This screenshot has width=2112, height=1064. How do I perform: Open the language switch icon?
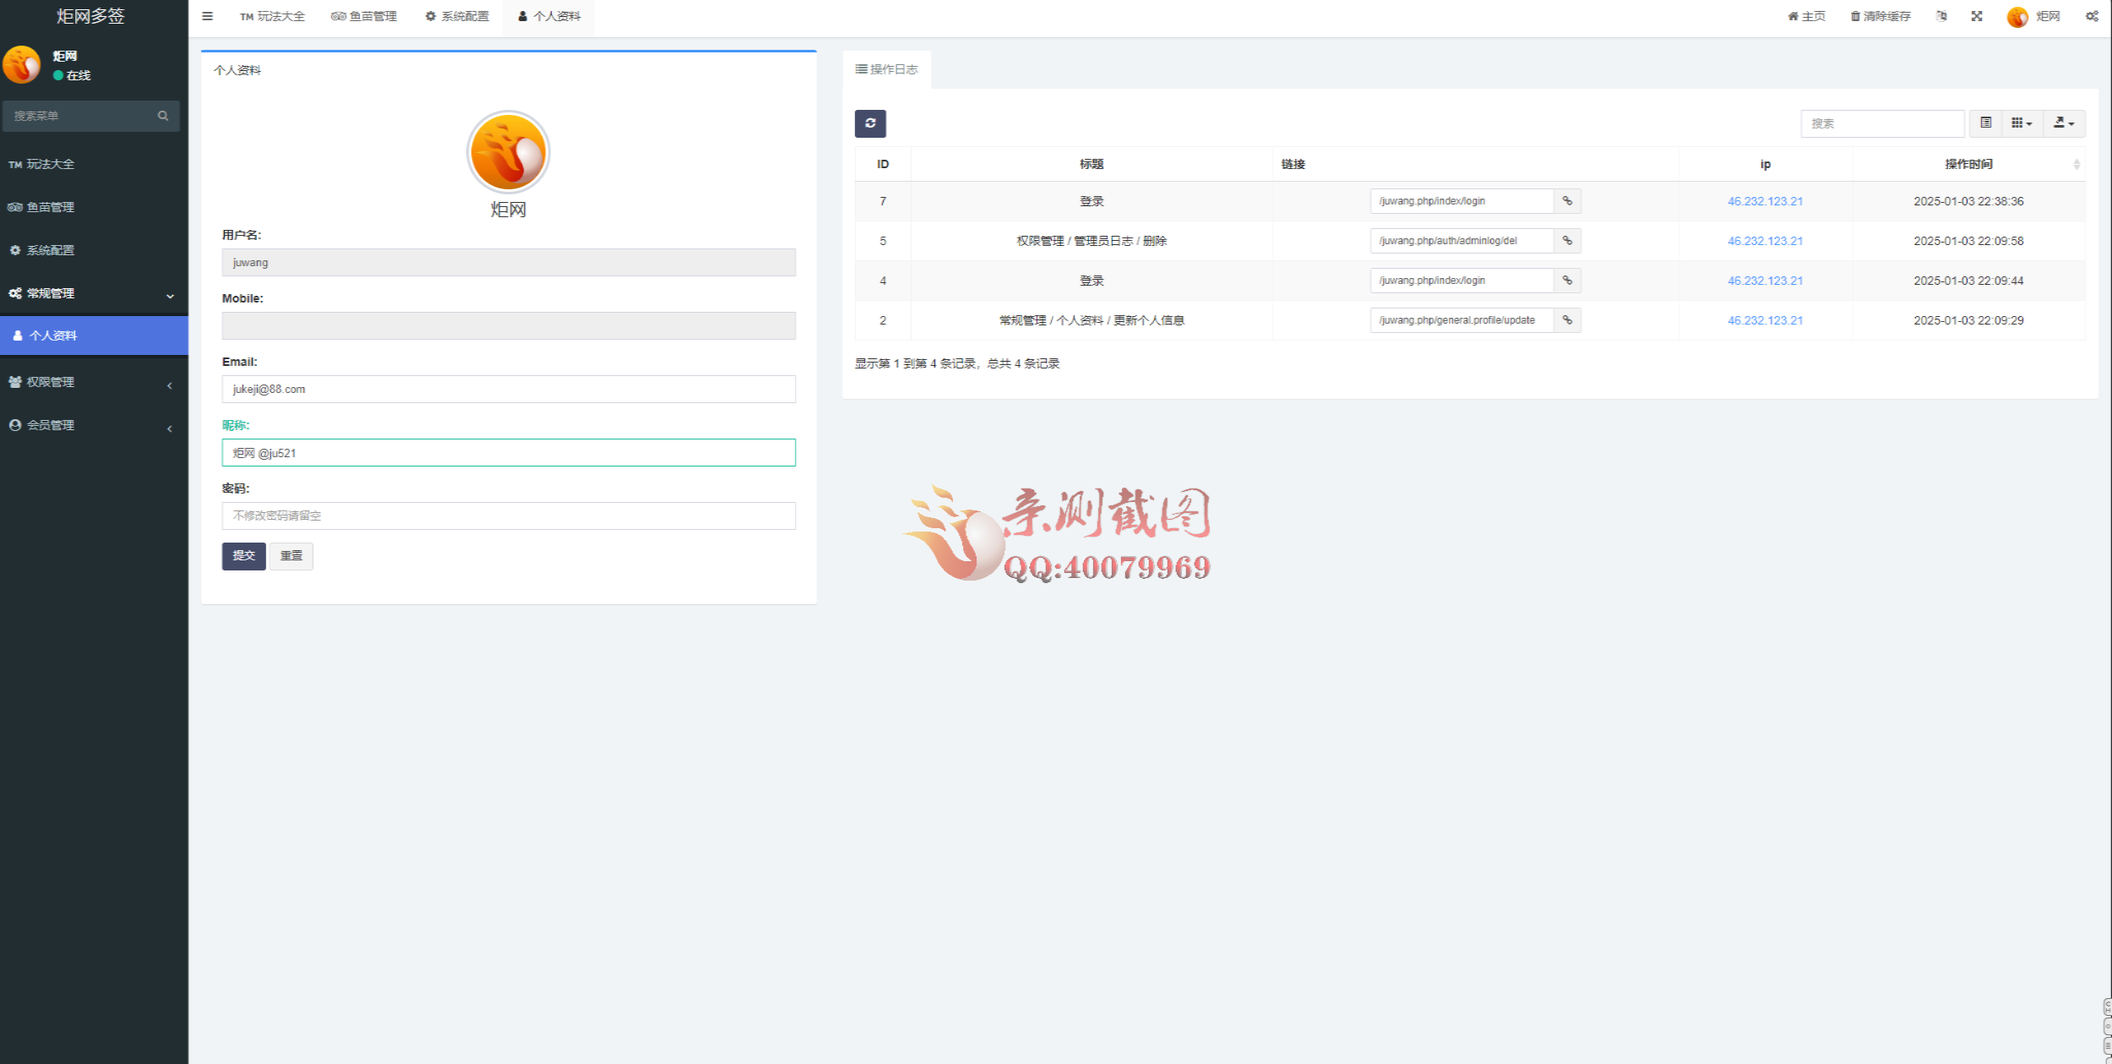pyautogui.click(x=1941, y=16)
